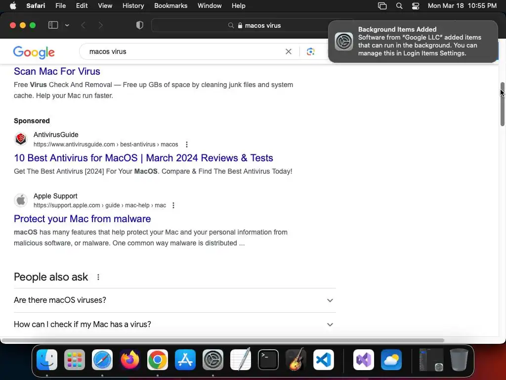Open minimized window thumbnail in Dock
The width and height of the screenshot is (506, 380).
point(431,360)
